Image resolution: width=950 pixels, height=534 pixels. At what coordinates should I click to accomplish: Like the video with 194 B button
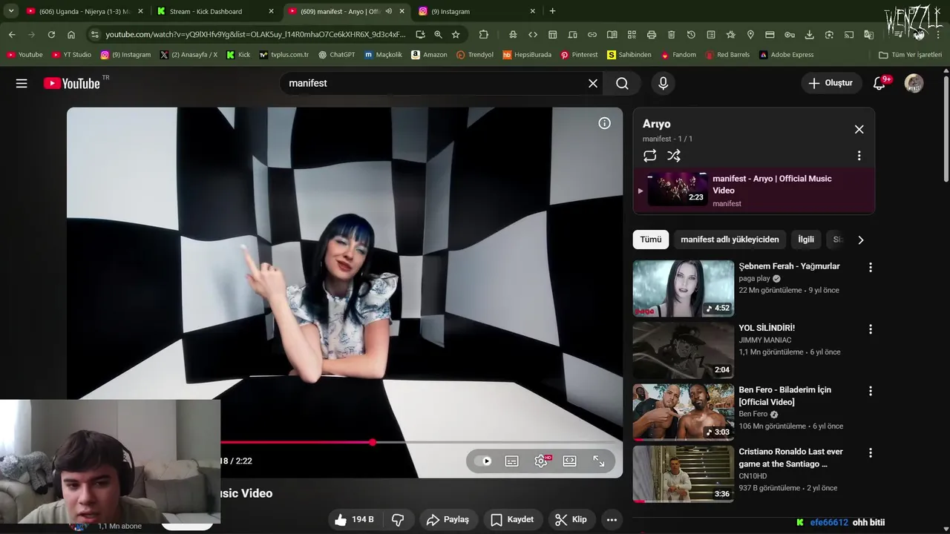pyautogui.click(x=356, y=519)
